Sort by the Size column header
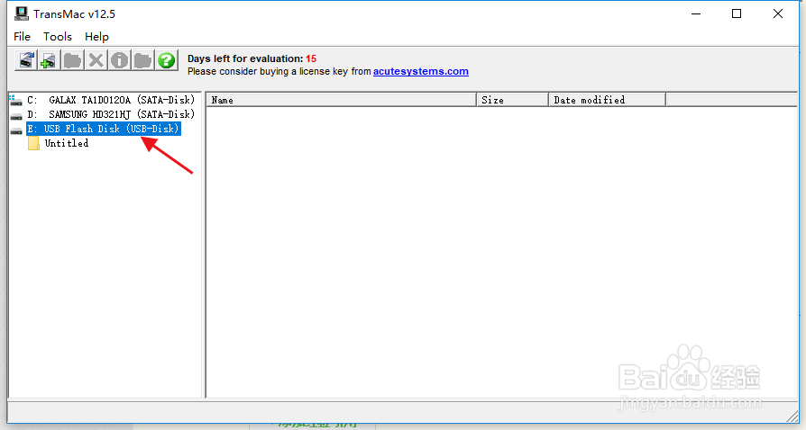Viewport: 806px width, 430px height. pyautogui.click(x=512, y=100)
